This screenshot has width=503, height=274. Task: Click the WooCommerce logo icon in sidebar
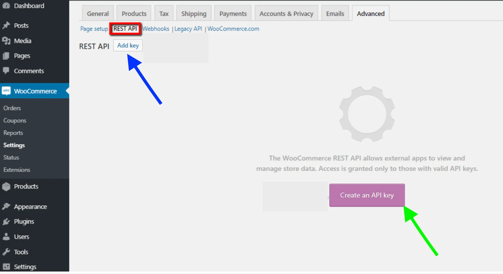[x=6, y=91]
